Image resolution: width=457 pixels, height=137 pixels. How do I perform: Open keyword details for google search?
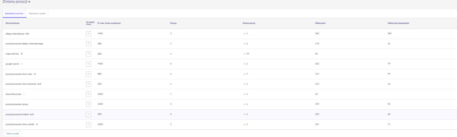[89, 64]
